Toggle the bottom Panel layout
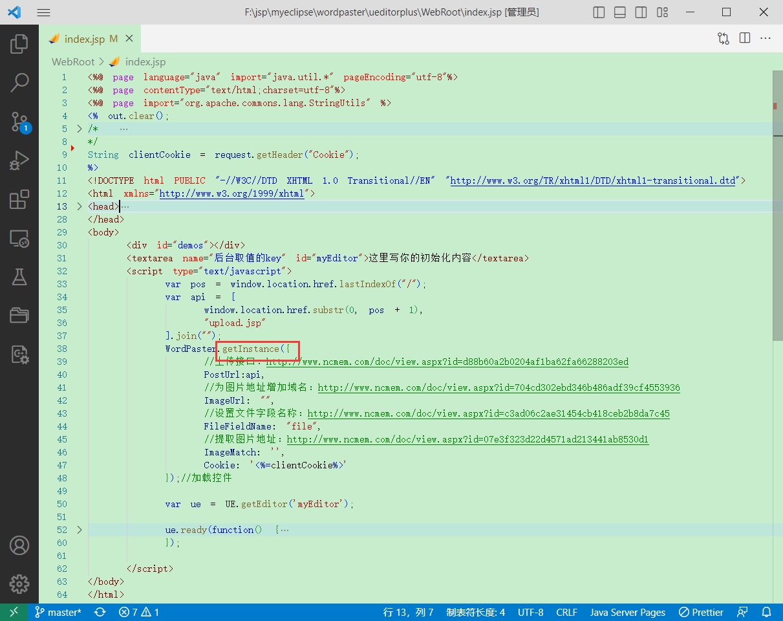783x621 pixels. pyautogui.click(x=620, y=12)
